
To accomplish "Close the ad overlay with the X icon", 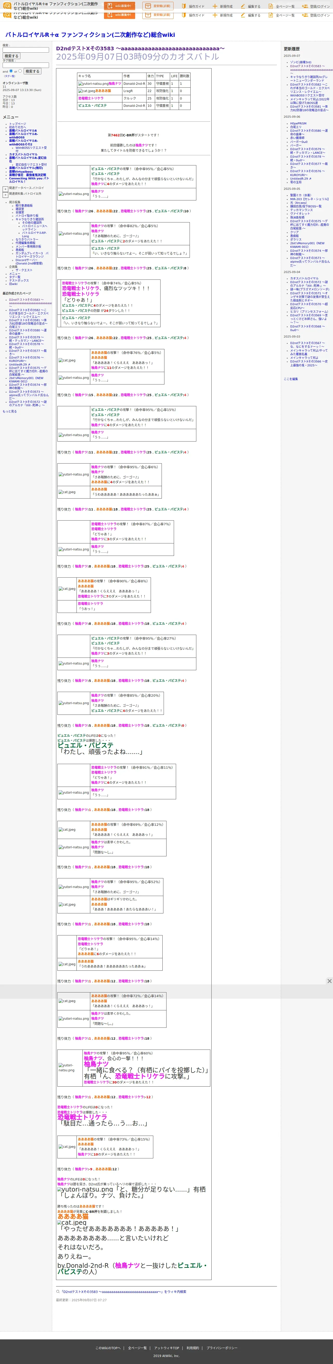I will 329,981.
